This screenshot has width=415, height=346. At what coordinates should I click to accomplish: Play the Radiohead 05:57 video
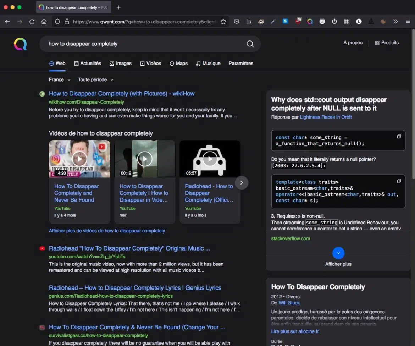(210, 159)
